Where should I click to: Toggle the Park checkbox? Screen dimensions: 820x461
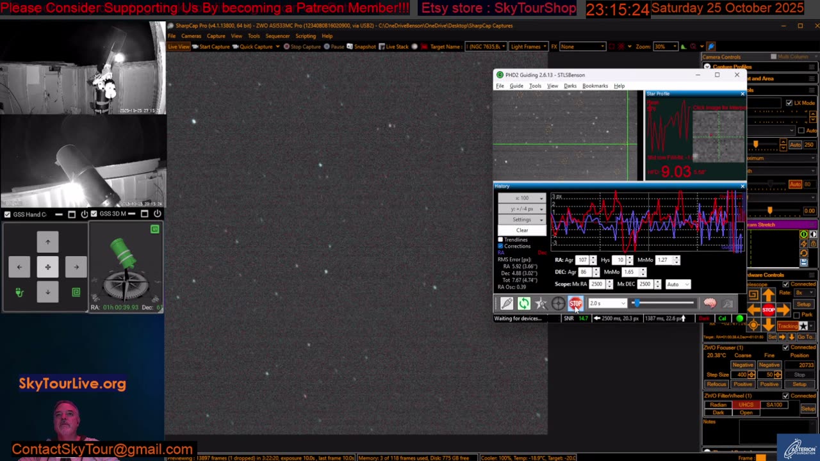796,315
